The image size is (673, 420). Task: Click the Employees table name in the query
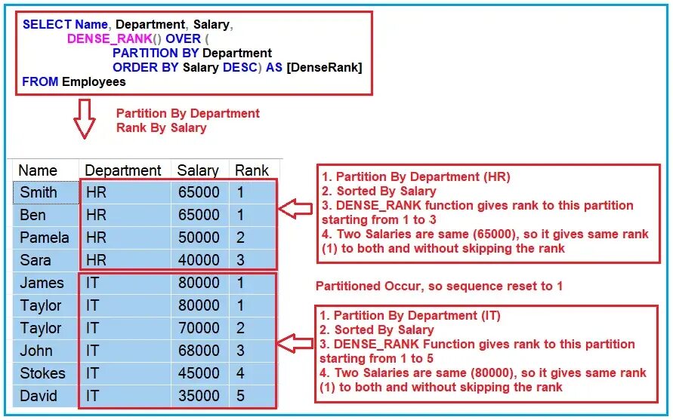click(94, 82)
